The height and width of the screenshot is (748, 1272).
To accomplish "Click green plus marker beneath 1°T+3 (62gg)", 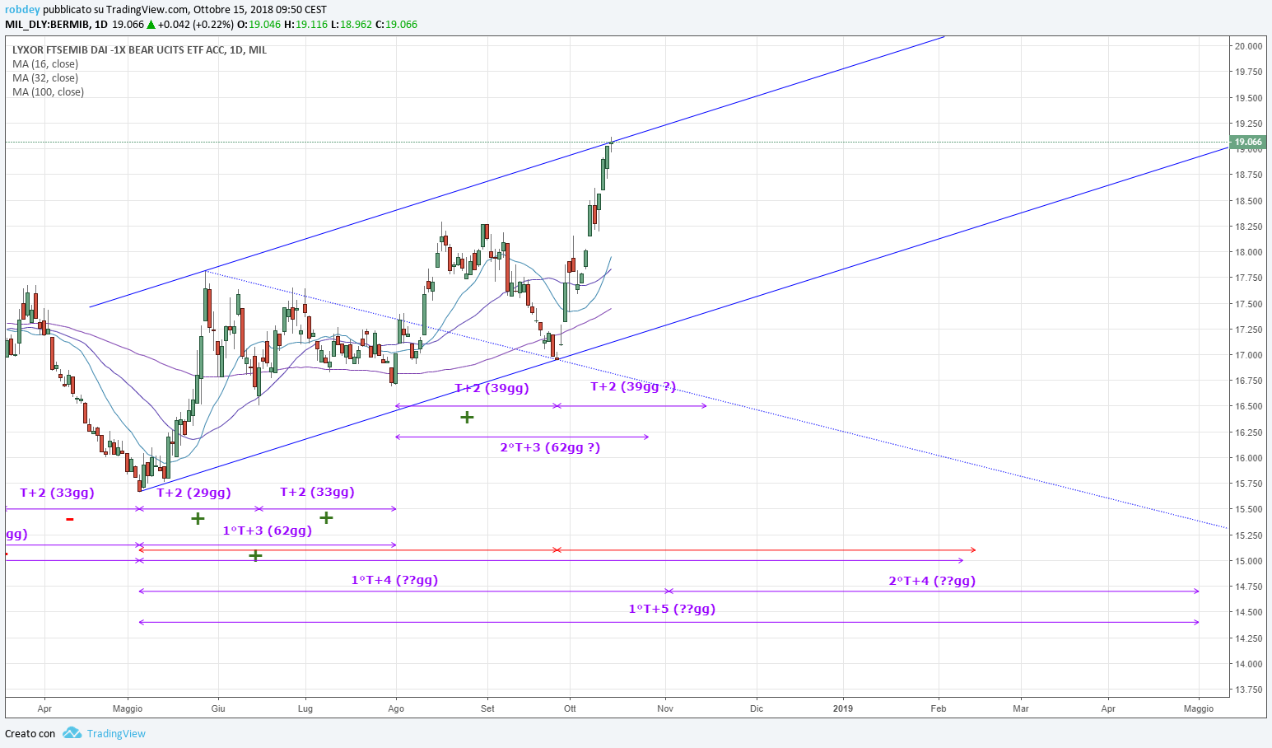I will [x=255, y=556].
